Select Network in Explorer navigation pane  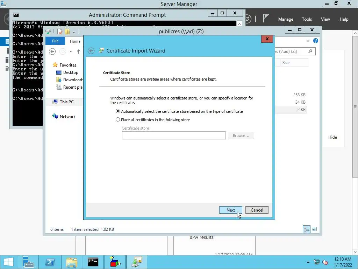[67, 116]
